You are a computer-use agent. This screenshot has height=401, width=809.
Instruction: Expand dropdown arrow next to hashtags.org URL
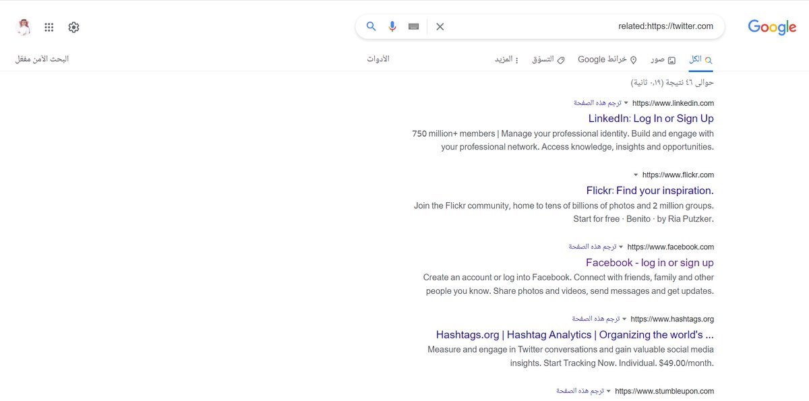[624, 319]
